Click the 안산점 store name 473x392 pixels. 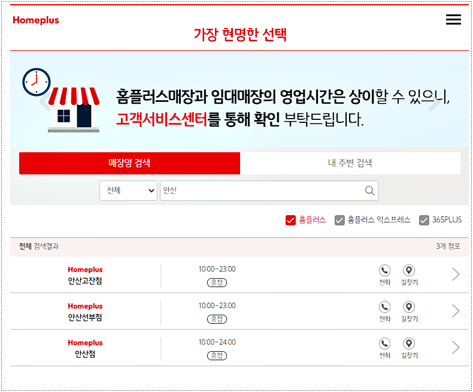pyautogui.click(x=85, y=354)
